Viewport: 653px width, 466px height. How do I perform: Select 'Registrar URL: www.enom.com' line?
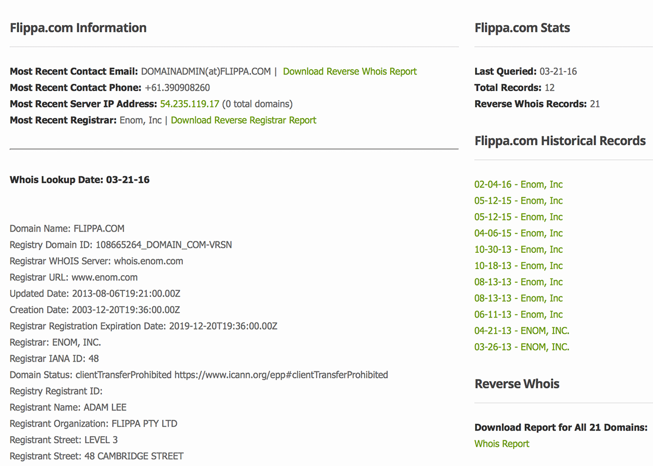coord(73,277)
